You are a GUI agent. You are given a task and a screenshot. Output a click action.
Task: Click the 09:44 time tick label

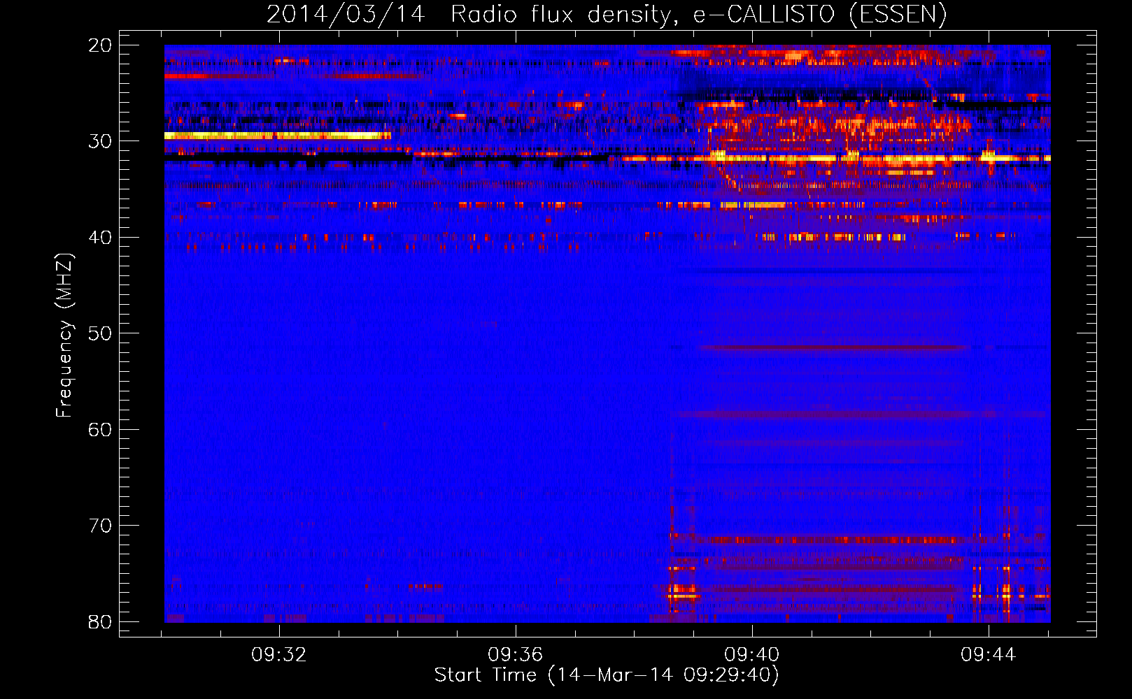pos(988,655)
